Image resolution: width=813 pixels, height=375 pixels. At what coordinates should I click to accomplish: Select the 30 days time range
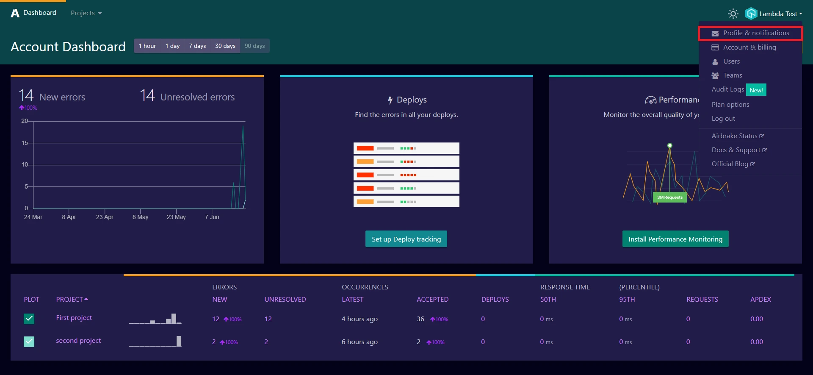pyautogui.click(x=225, y=46)
